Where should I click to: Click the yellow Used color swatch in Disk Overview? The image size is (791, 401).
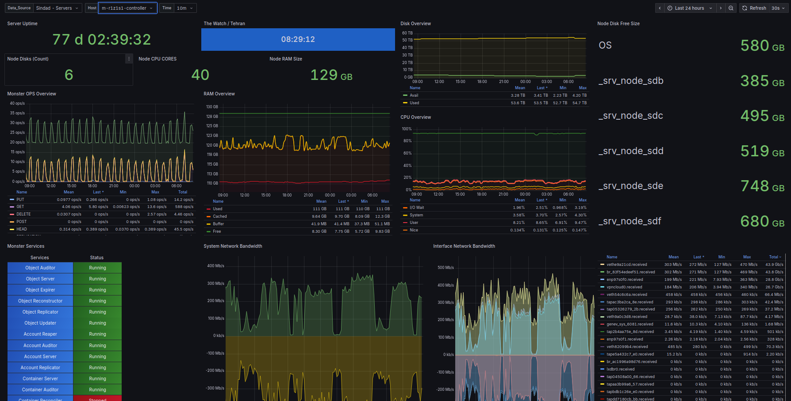pos(405,103)
